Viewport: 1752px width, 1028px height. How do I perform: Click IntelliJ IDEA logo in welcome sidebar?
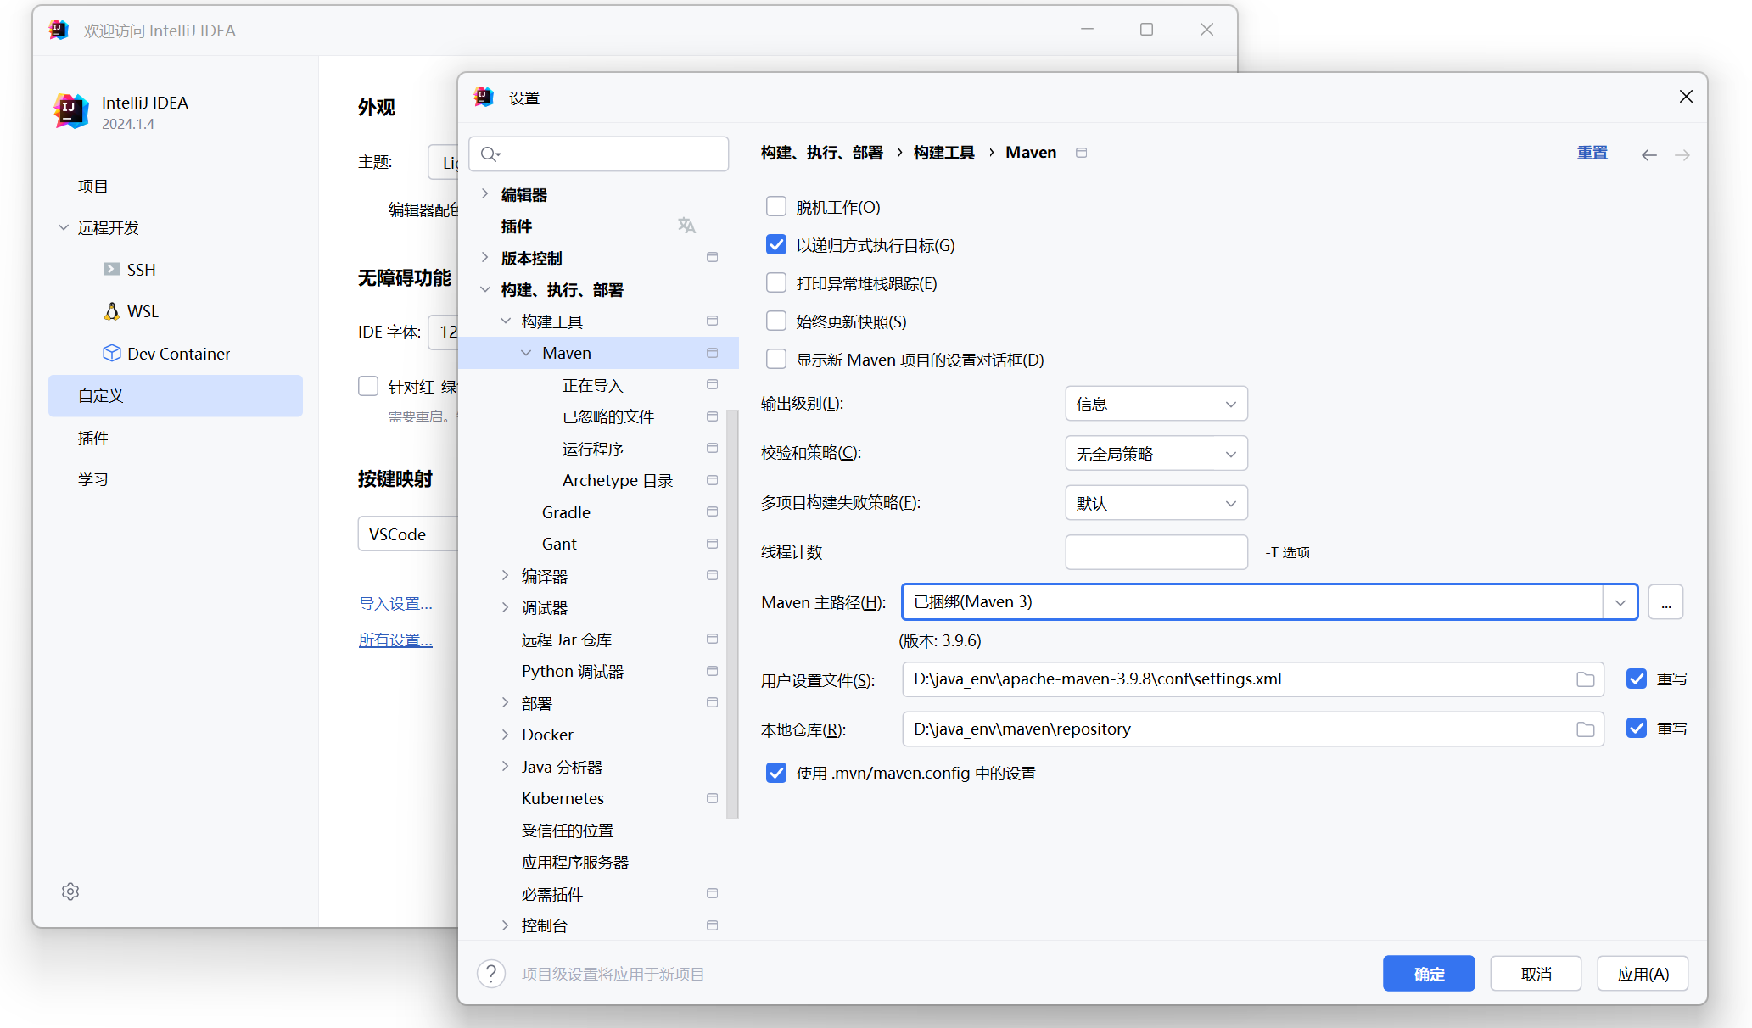(x=71, y=111)
